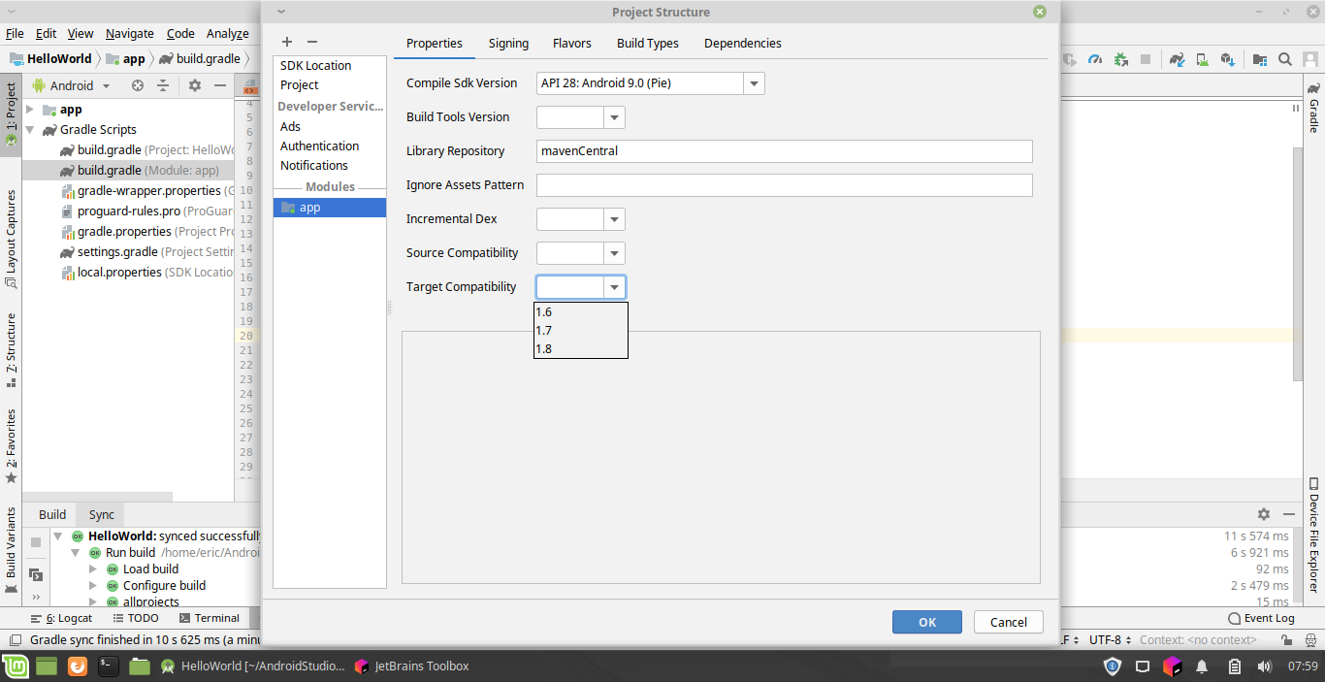Select the Sync tab in Build panel
The height and width of the screenshot is (682, 1325).
[102, 515]
